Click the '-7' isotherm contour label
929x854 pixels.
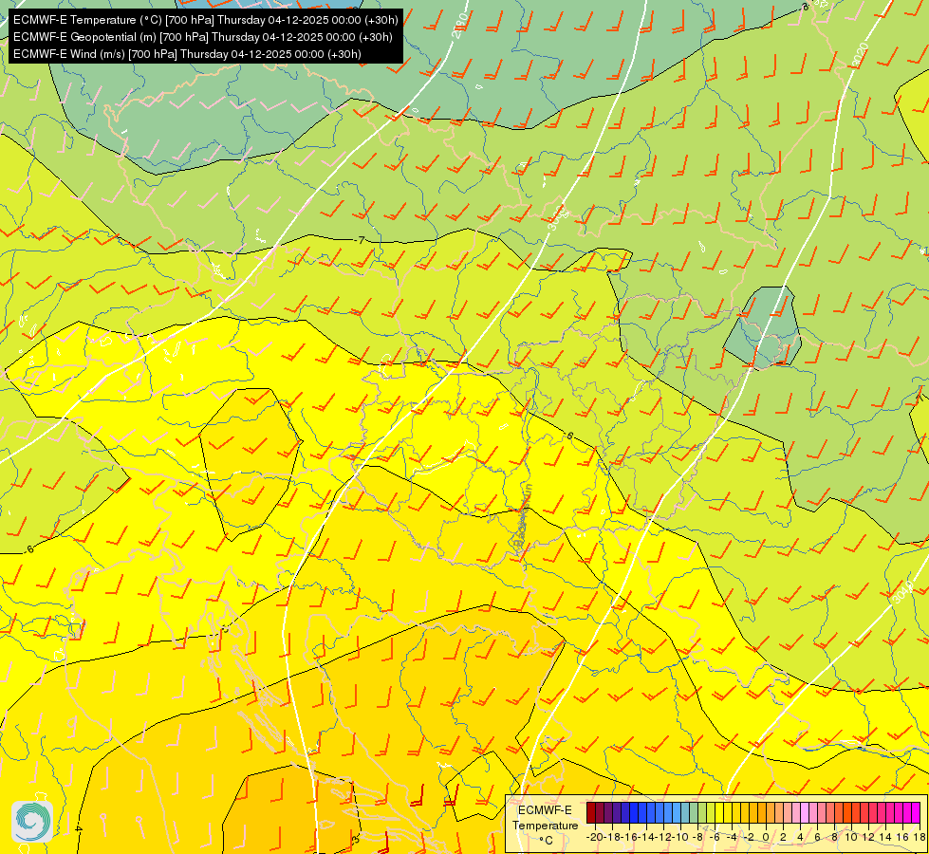pos(359,240)
